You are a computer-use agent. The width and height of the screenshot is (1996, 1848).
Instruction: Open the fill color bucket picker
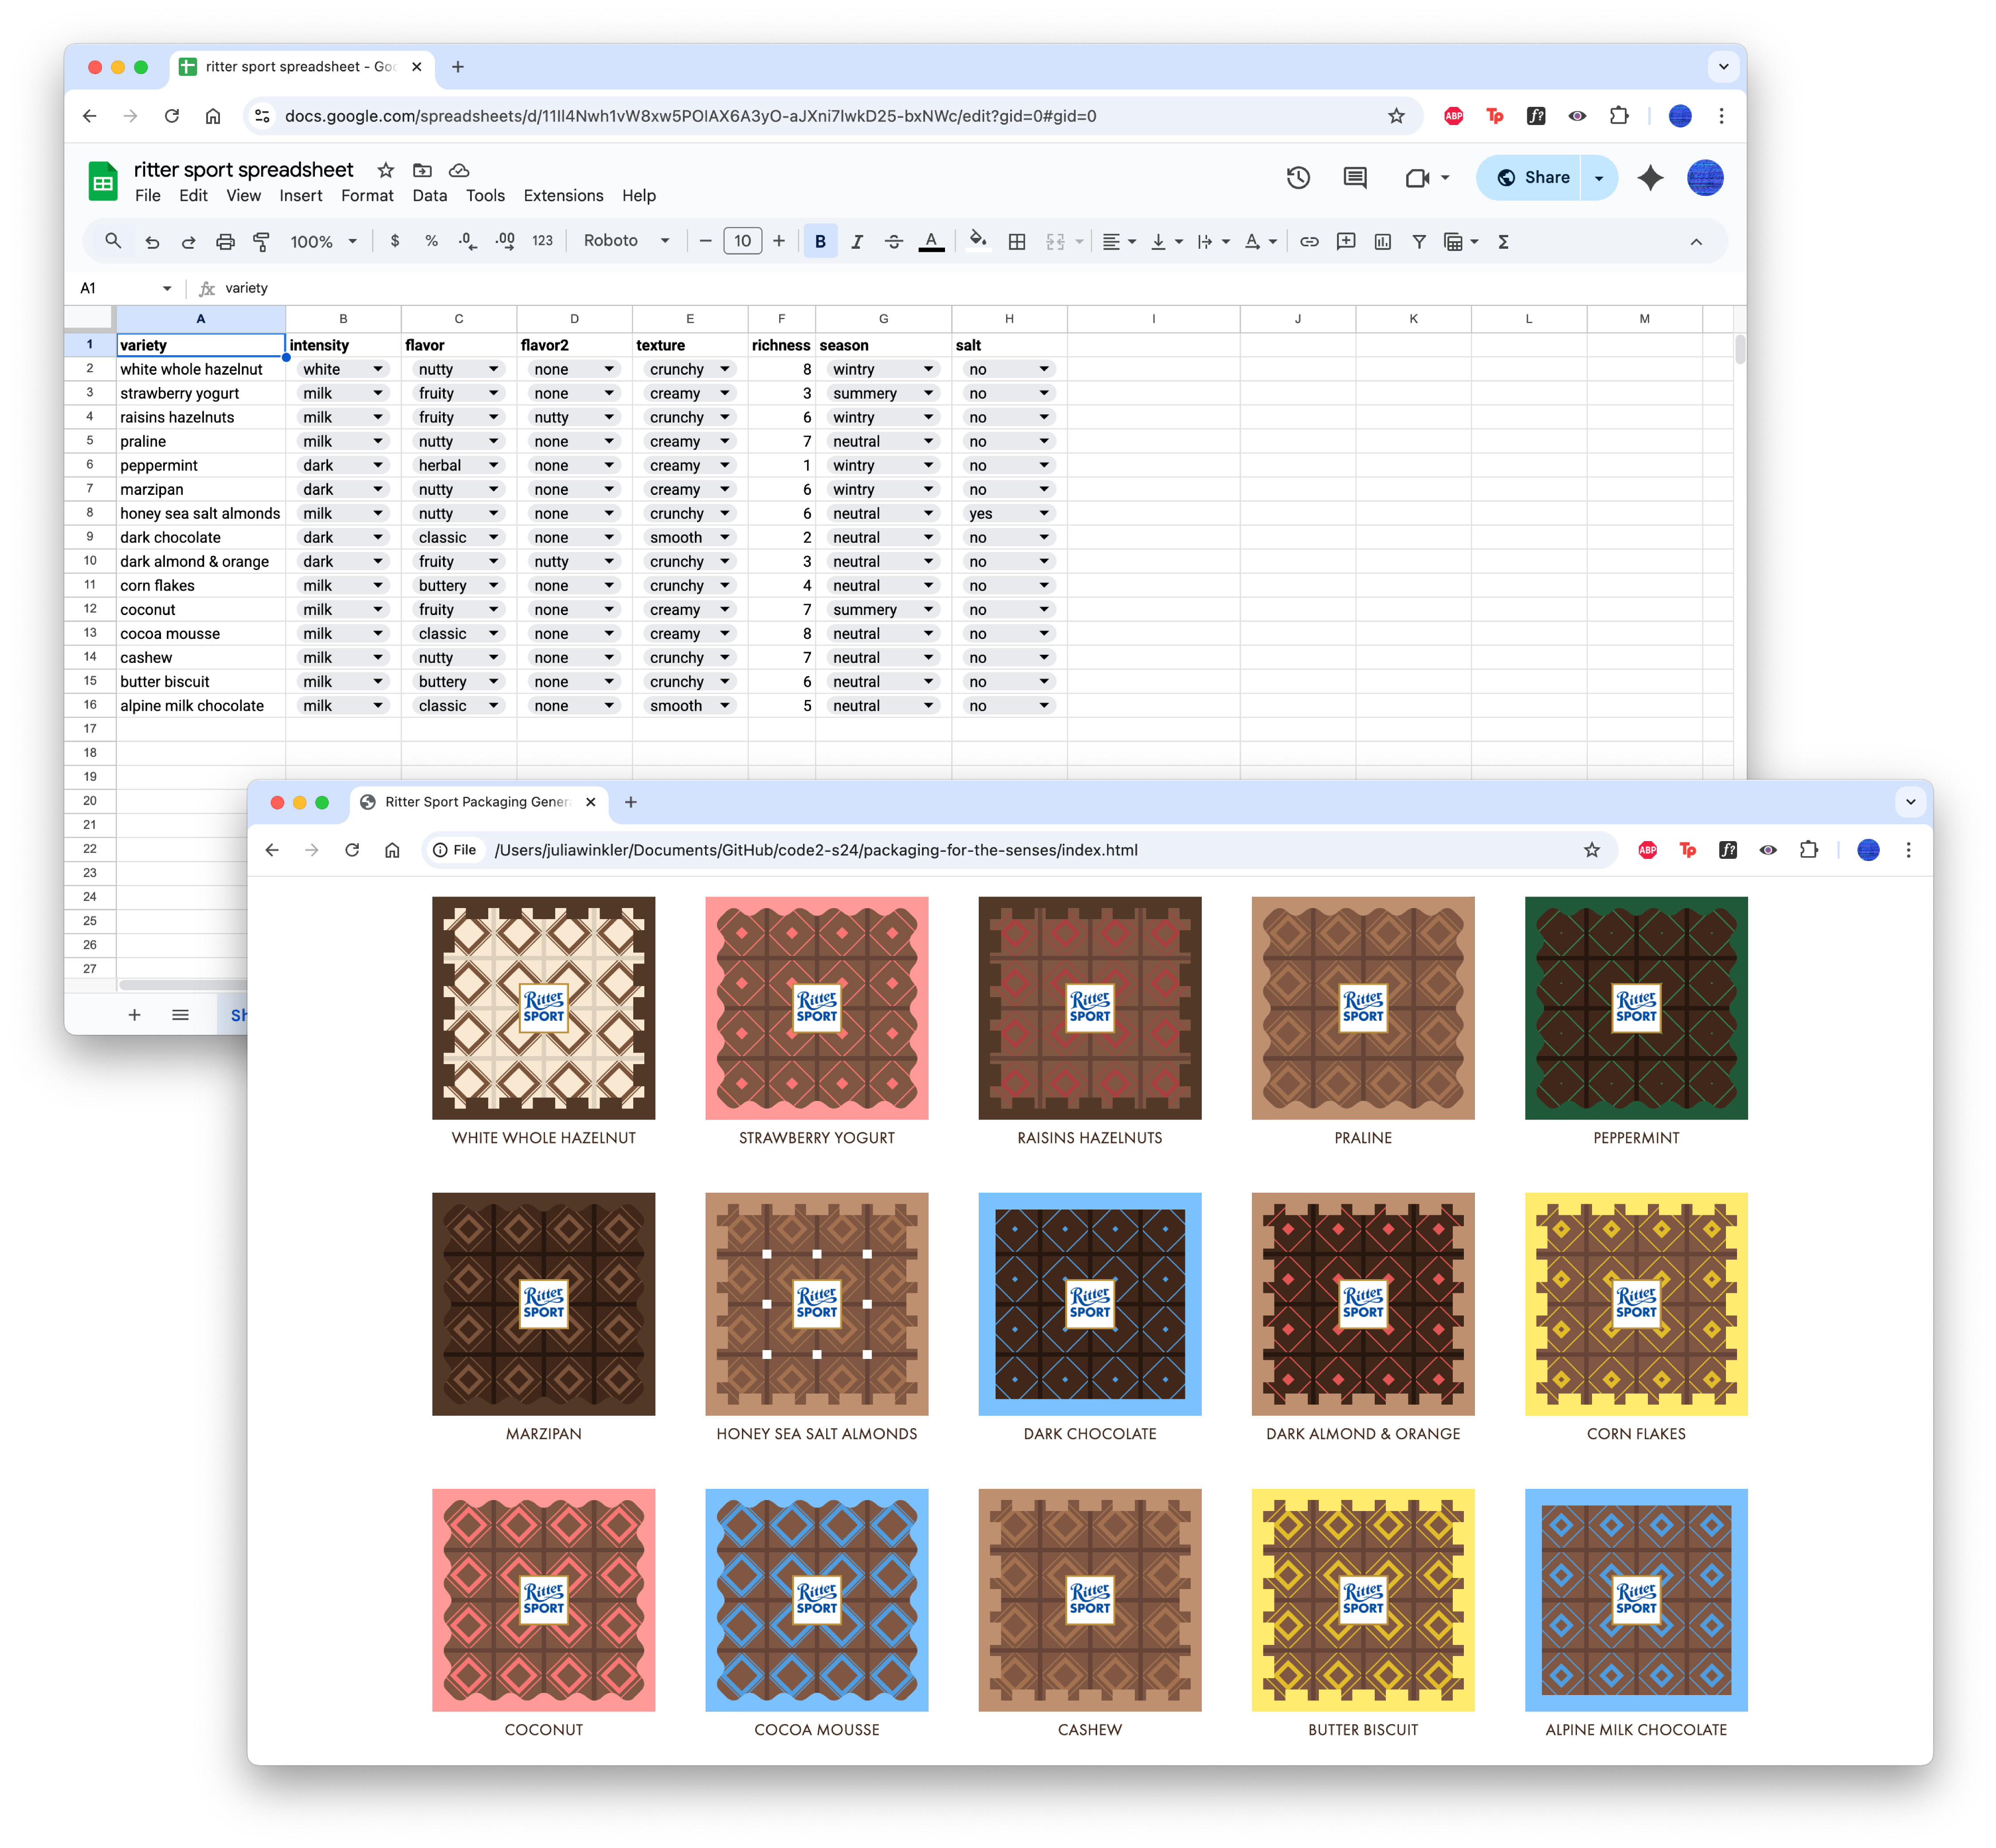pyautogui.click(x=978, y=240)
